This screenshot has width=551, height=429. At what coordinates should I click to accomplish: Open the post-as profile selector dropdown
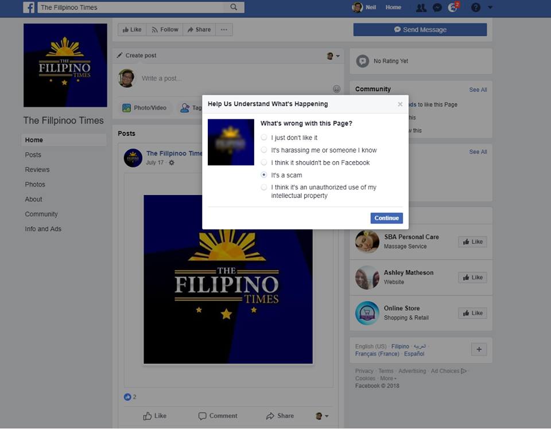click(333, 56)
